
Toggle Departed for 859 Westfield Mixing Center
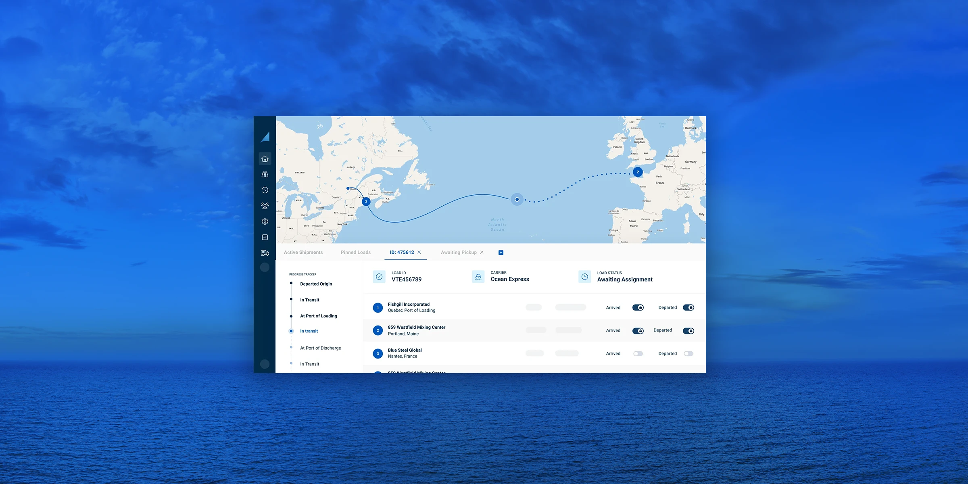click(x=688, y=330)
